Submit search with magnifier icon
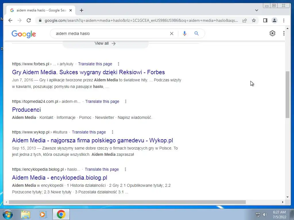Image resolution: width=294 pixels, height=220 pixels. coord(196,34)
